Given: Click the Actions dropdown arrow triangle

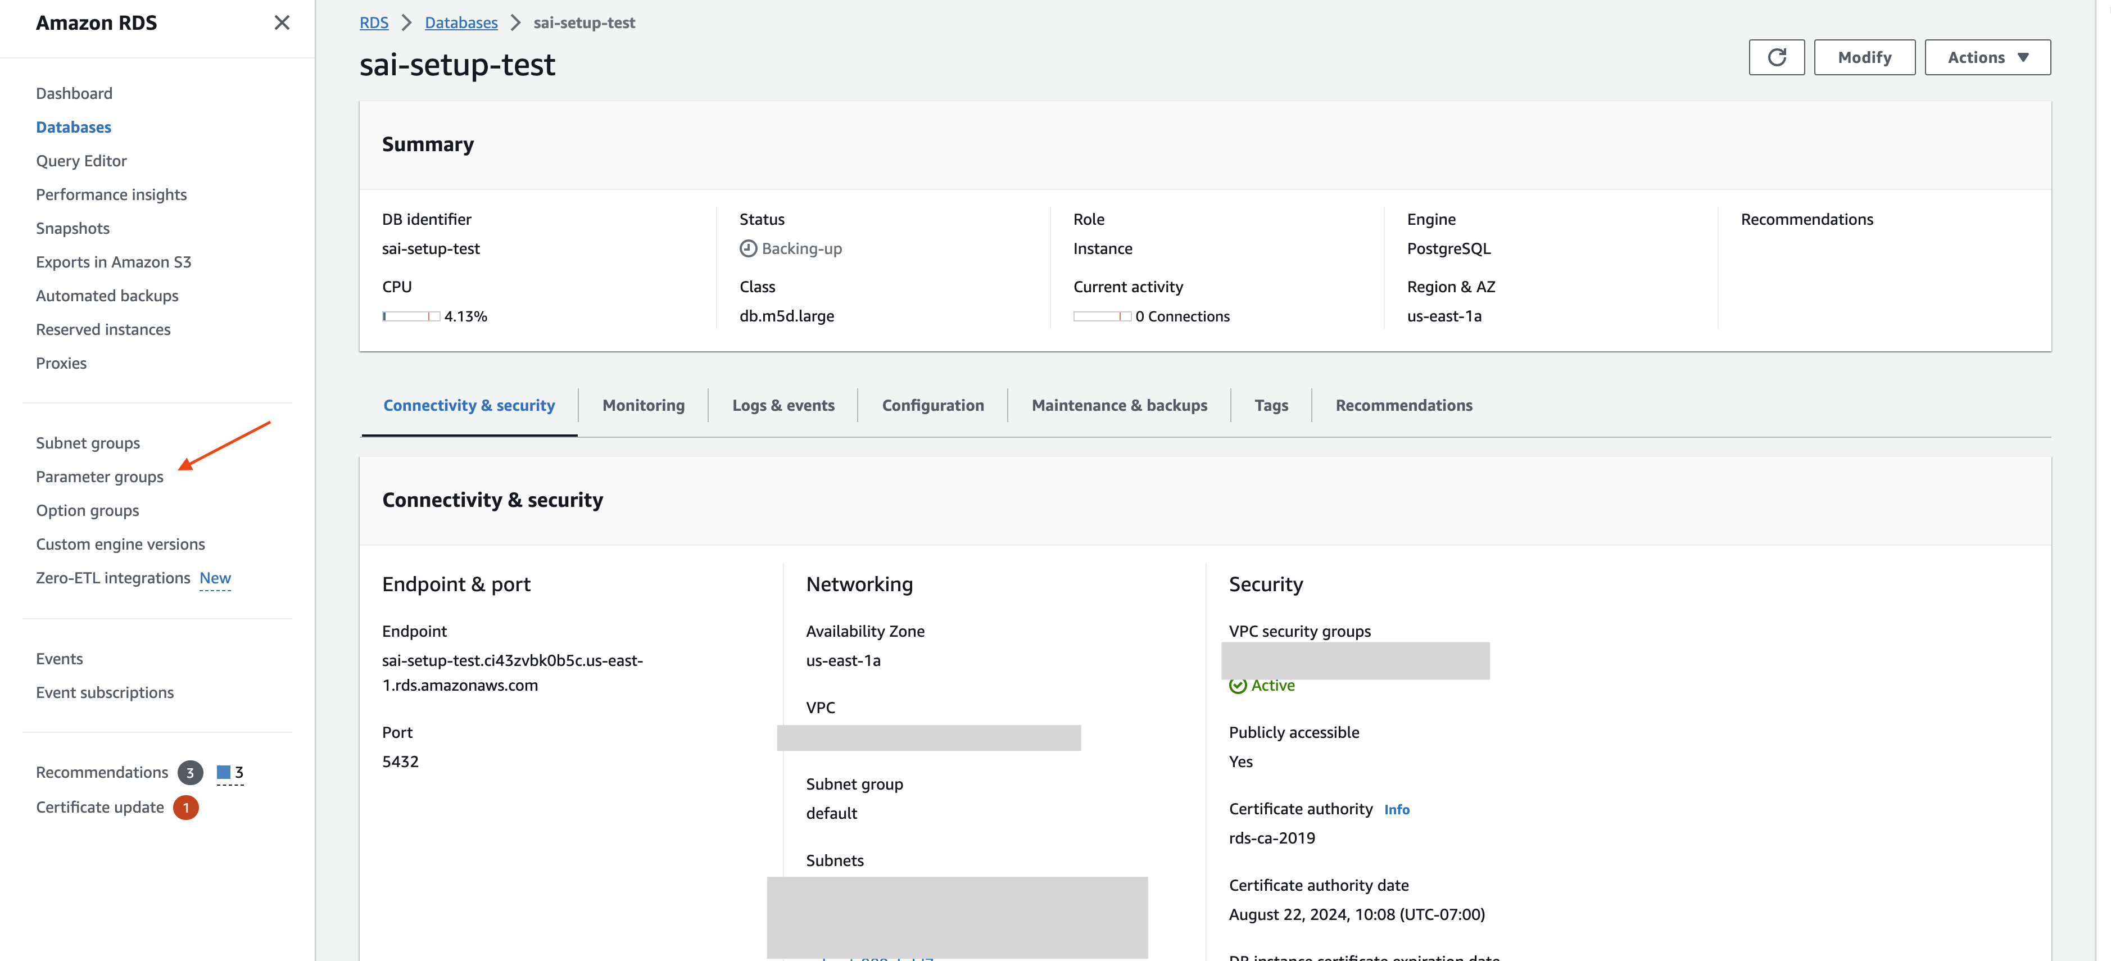Looking at the screenshot, I should coord(2023,57).
